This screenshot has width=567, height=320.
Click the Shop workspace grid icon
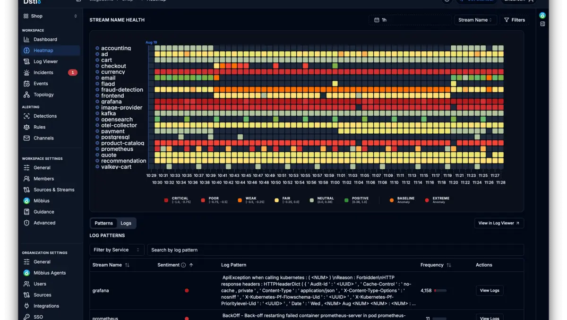pos(26,16)
